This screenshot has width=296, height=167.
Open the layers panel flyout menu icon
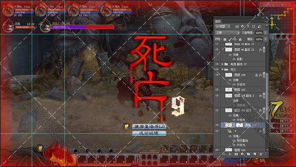click(266, 21)
